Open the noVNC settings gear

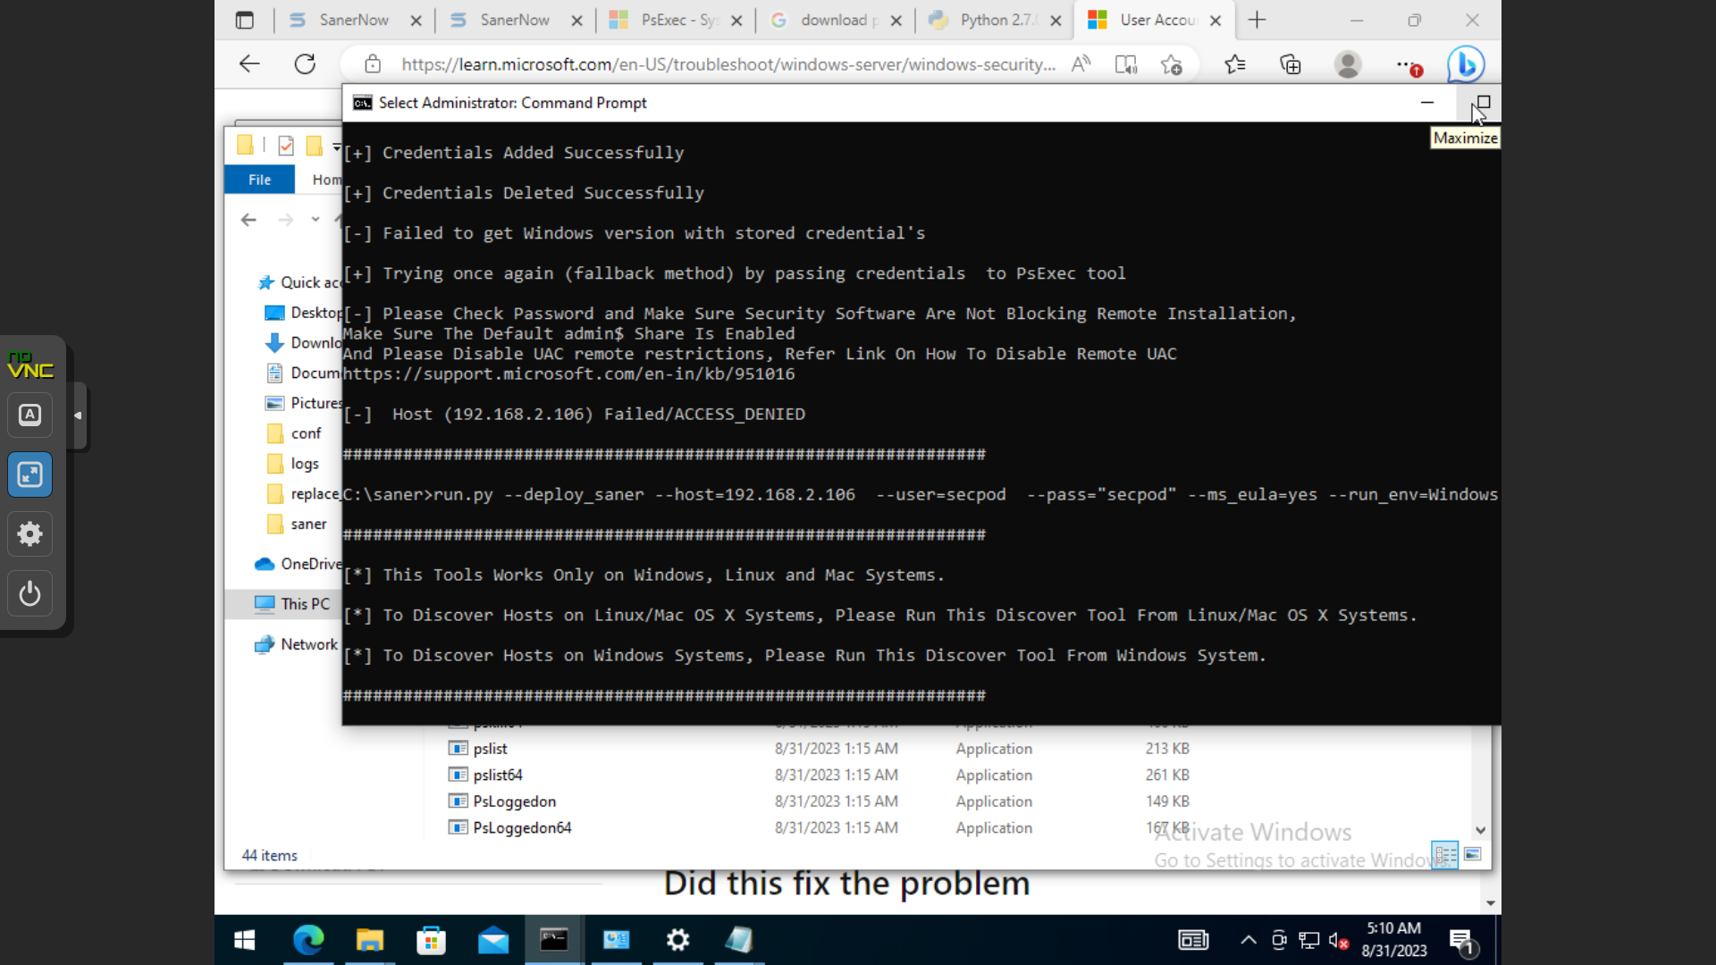click(x=29, y=534)
